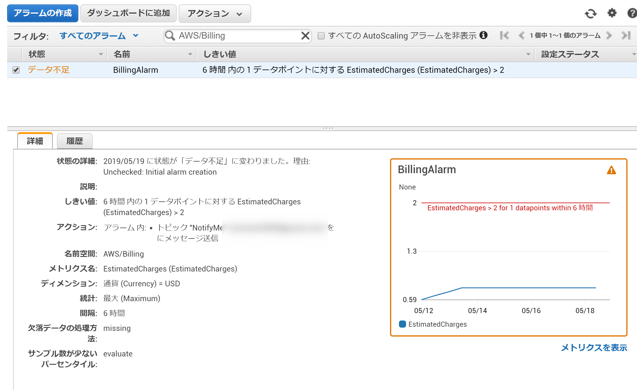This screenshot has width=637, height=390.
Task: Switch to the 詳細 tab
Action: click(35, 141)
